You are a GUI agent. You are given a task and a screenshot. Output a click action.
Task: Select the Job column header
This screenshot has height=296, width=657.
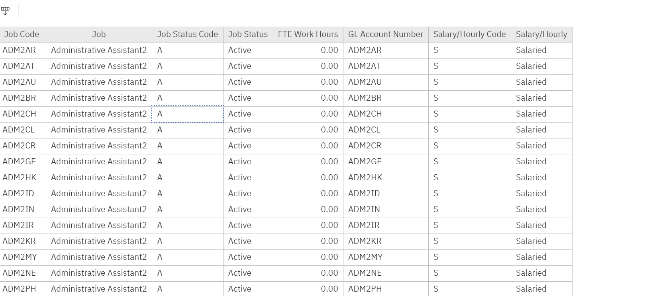[x=99, y=35]
